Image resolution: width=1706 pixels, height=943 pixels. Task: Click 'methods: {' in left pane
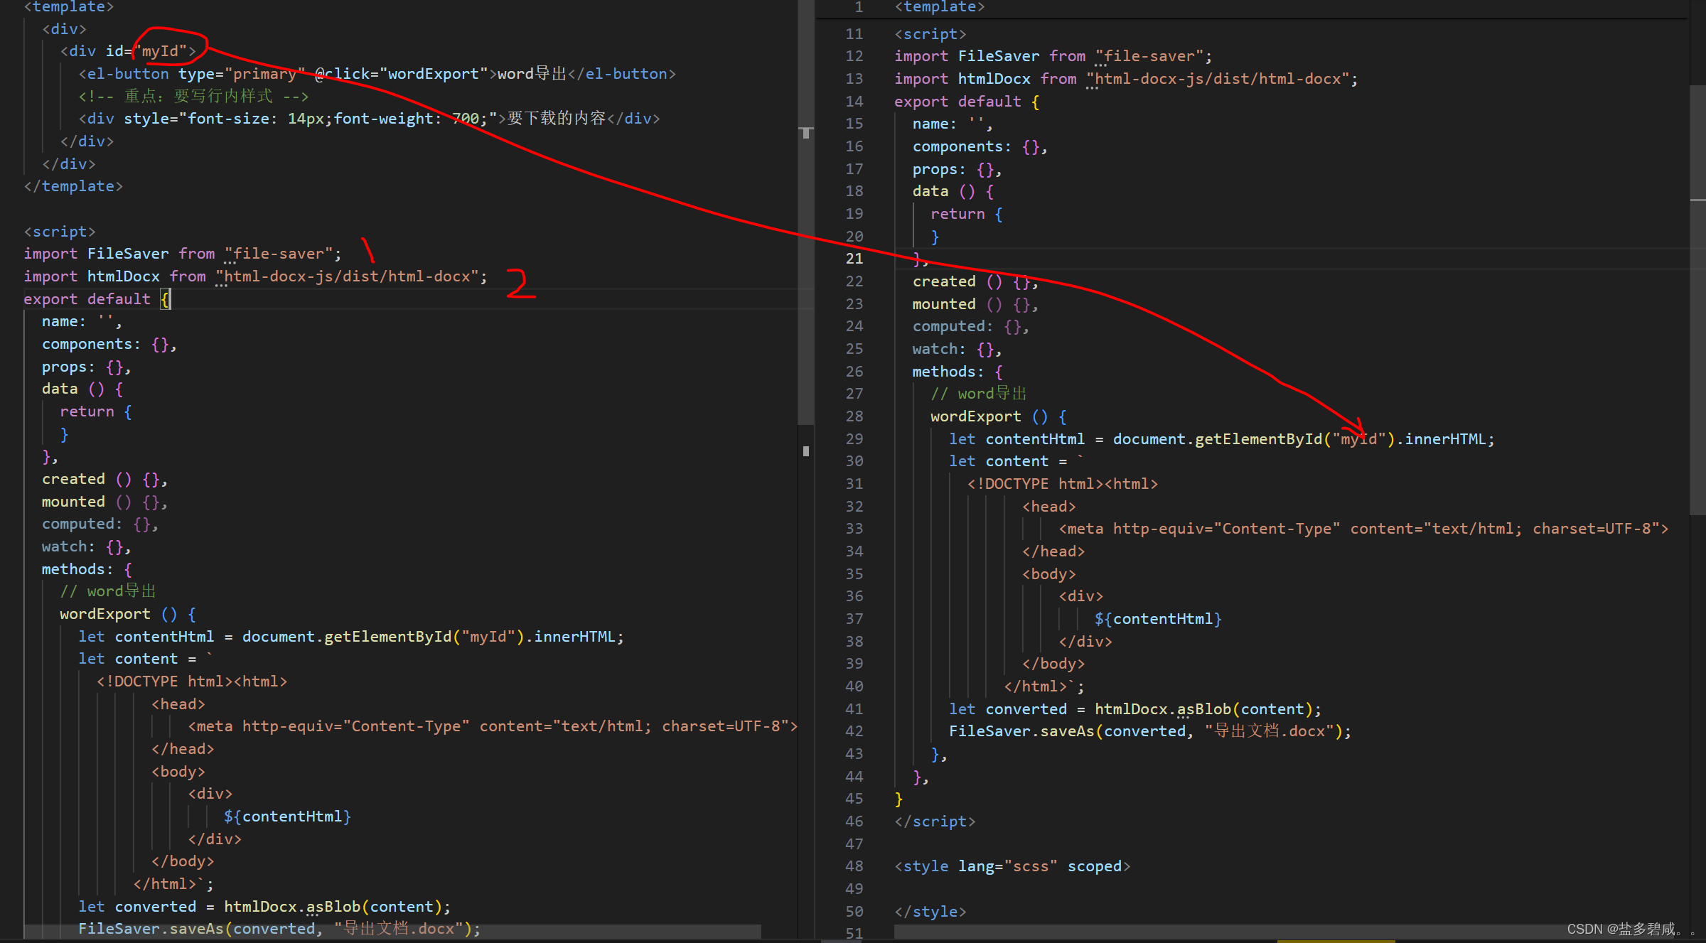point(87,569)
